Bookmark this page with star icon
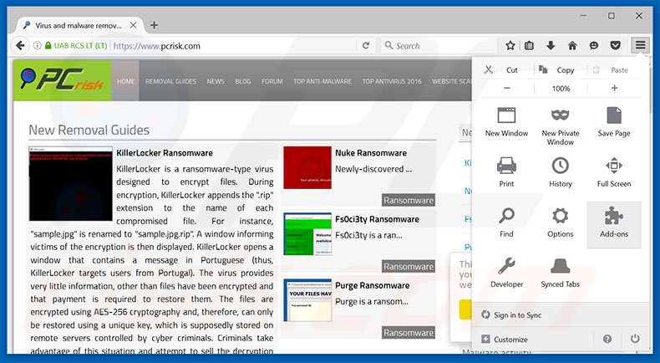The height and width of the screenshot is (363, 660). point(510,45)
